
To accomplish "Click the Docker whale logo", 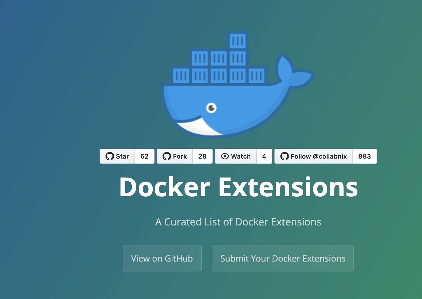I will (x=238, y=84).
